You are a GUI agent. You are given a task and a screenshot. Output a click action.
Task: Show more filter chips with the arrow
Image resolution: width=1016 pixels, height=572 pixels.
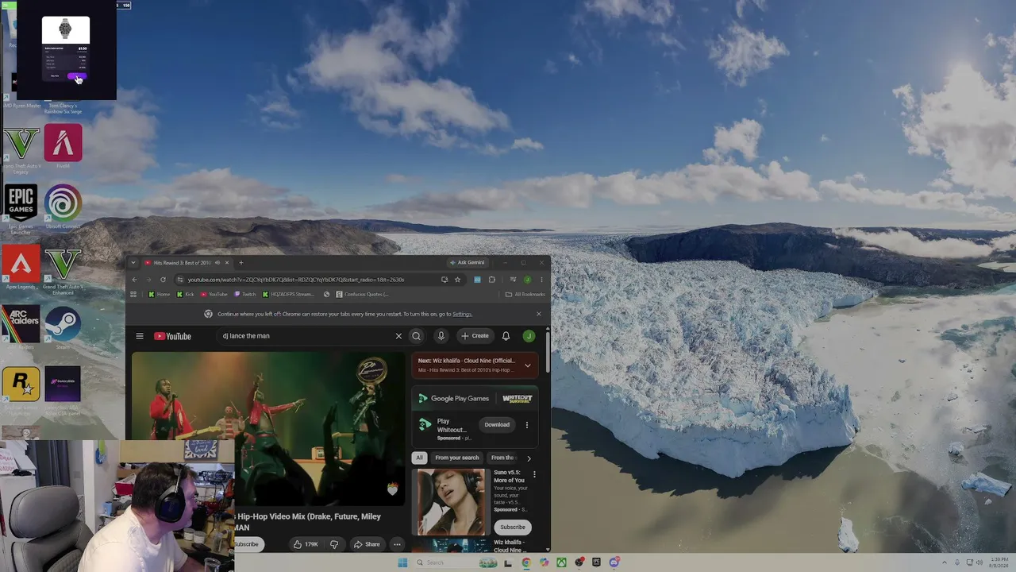(x=529, y=458)
